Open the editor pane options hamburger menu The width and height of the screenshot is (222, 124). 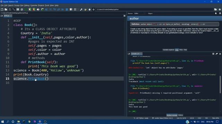point(125,16)
